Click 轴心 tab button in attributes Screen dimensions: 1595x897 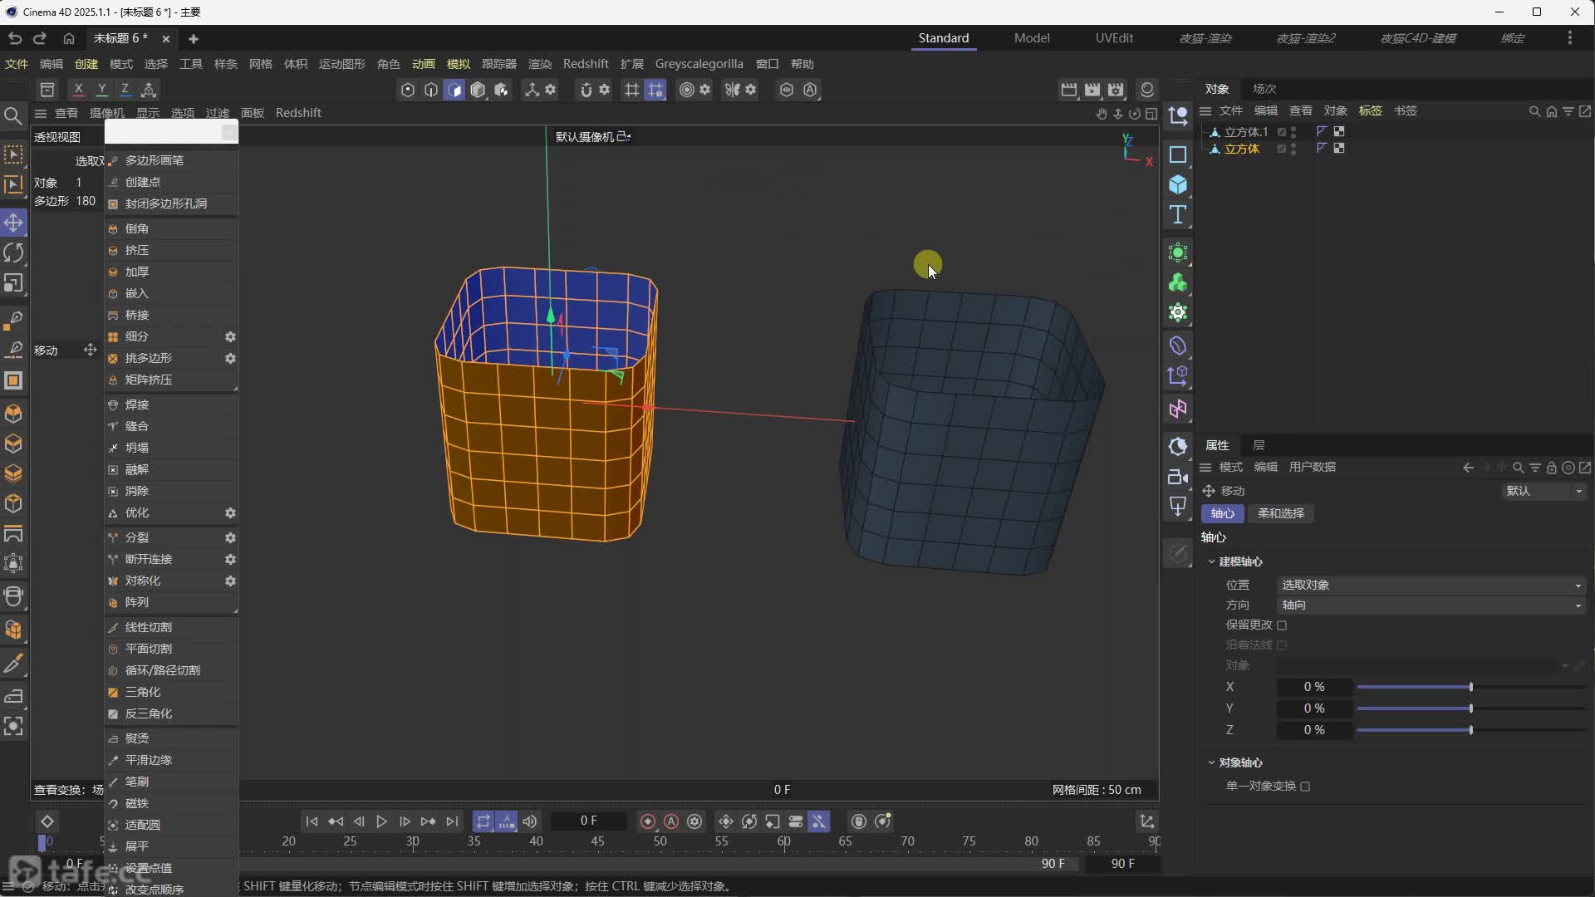(1222, 513)
